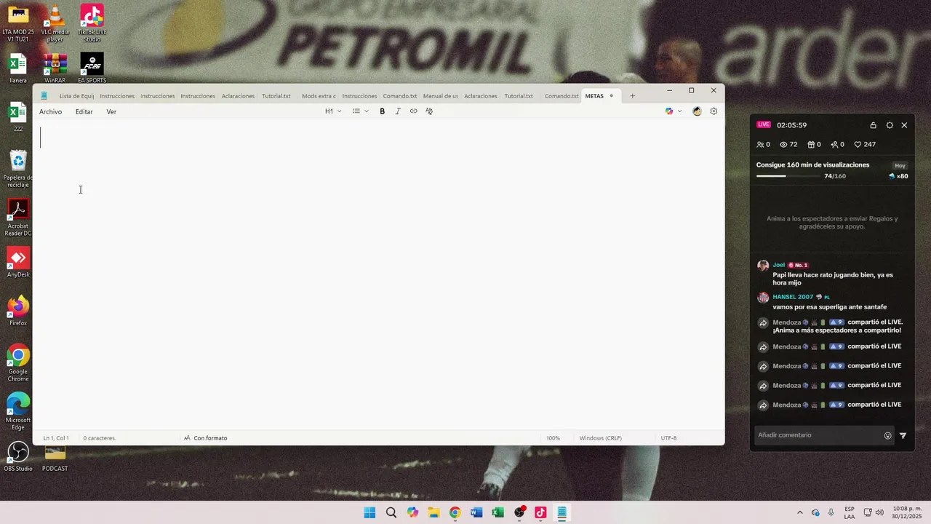The image size is (931, 524).
Task: Click Joel's username in chat
Action: [x=779, y=265]
